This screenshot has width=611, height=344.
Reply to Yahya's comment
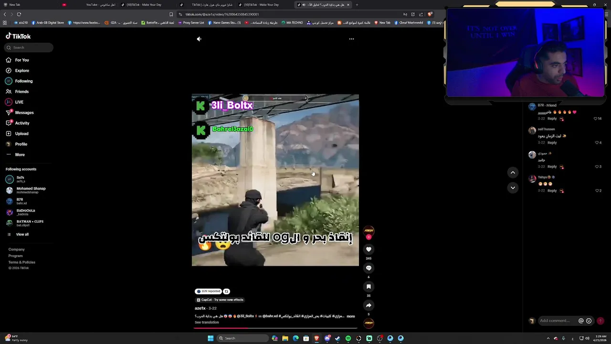coord(552,191)
